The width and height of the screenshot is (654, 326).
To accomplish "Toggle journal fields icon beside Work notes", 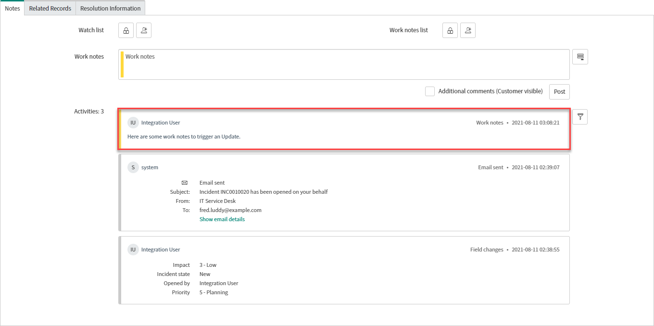I will tap(580, 57).
